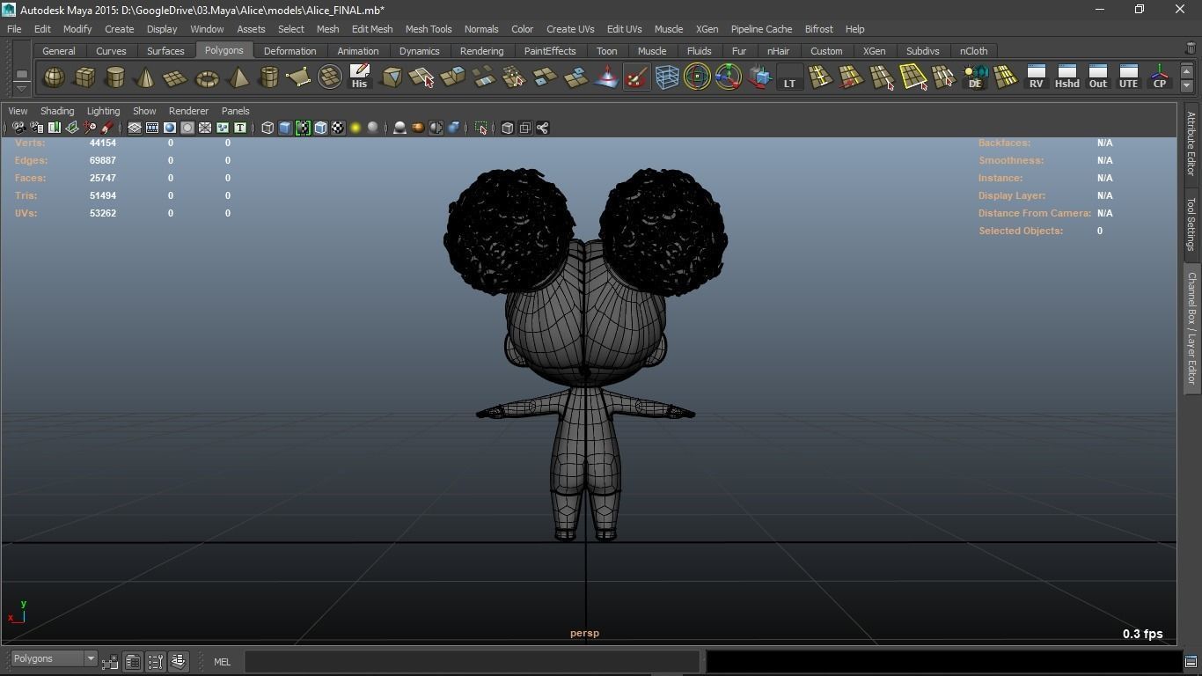This screenshot has height=676, width=1202.
Task: Click the MEL command line input field
Action: (x=472, y=661)
